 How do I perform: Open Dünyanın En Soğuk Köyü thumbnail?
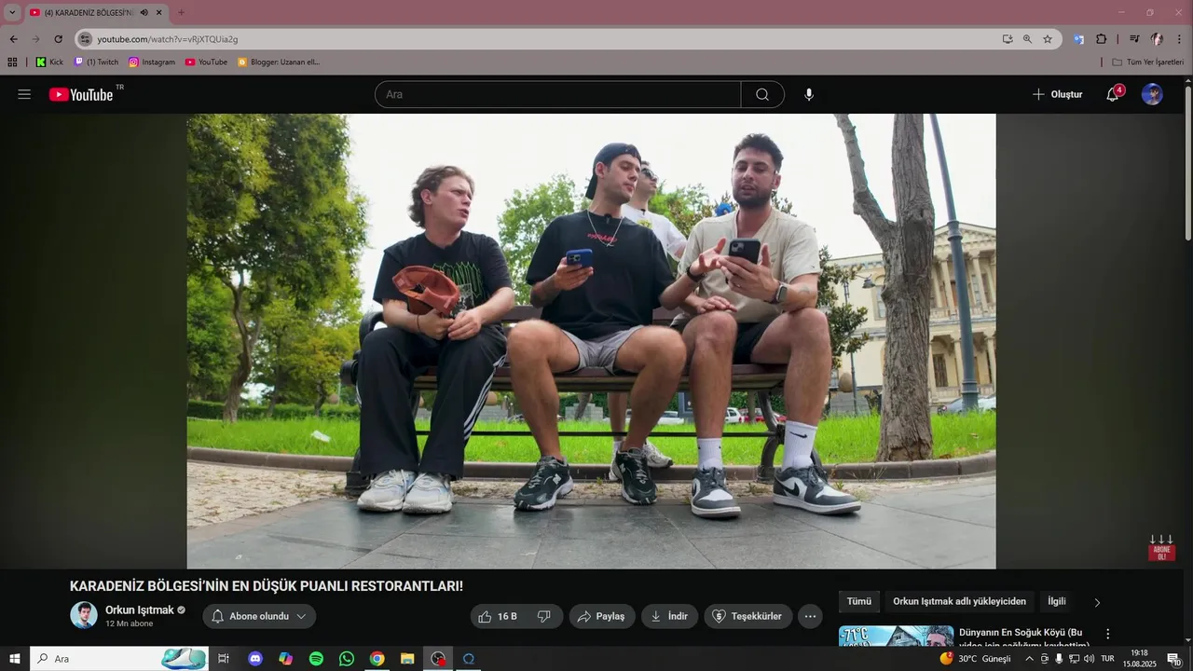pos(896,636)
